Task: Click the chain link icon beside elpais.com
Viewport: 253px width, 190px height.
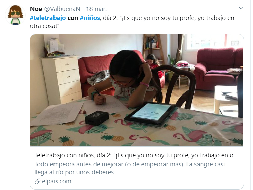Action: (37, 181)
